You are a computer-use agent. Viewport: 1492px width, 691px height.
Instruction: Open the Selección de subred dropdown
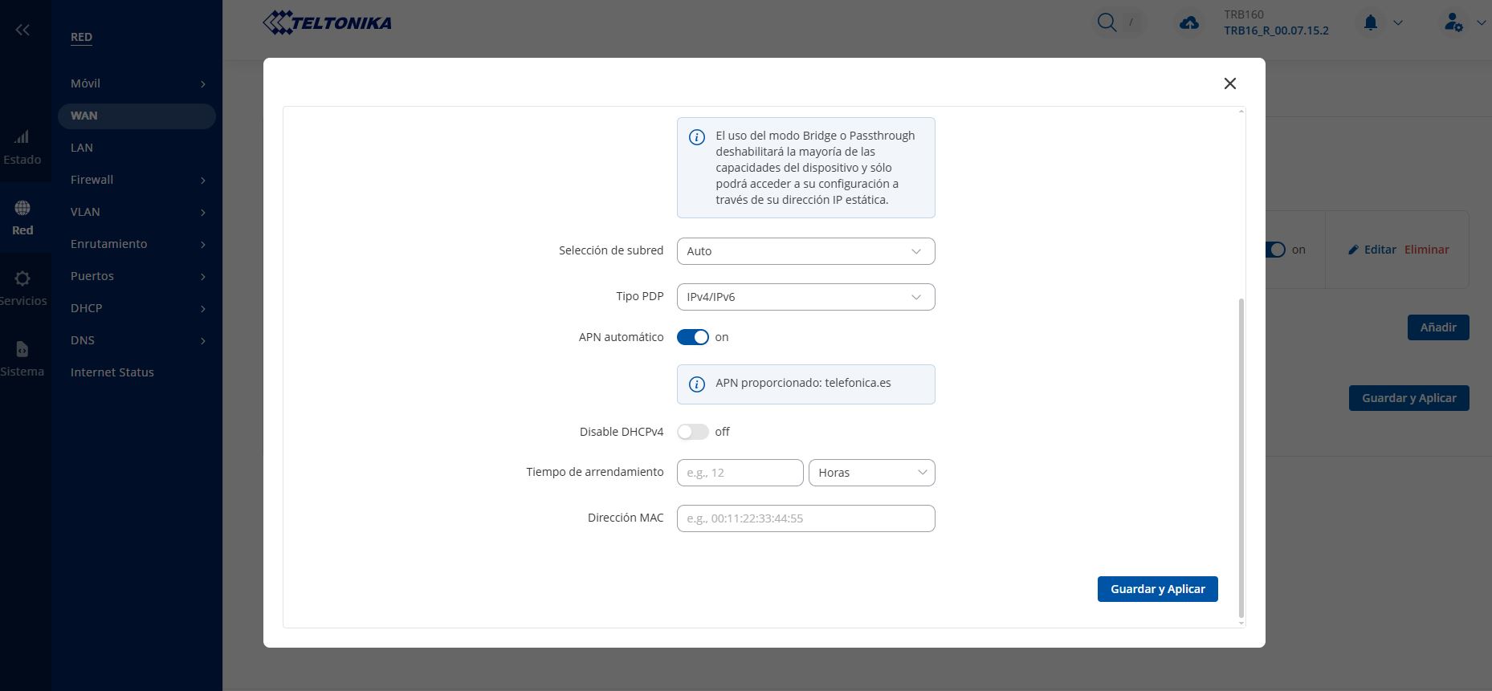(x=805, y=251)
